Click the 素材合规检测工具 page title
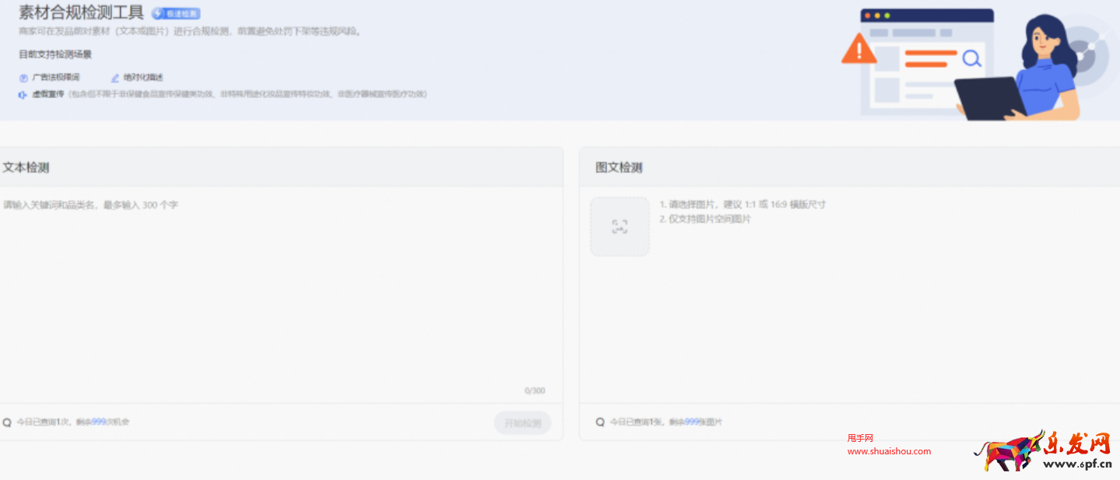Screen dimensions: 1120x480 point(82,12)
